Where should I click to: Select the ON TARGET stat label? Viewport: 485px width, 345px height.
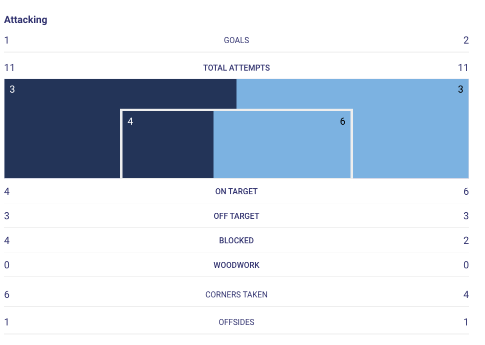click(236, 192)
